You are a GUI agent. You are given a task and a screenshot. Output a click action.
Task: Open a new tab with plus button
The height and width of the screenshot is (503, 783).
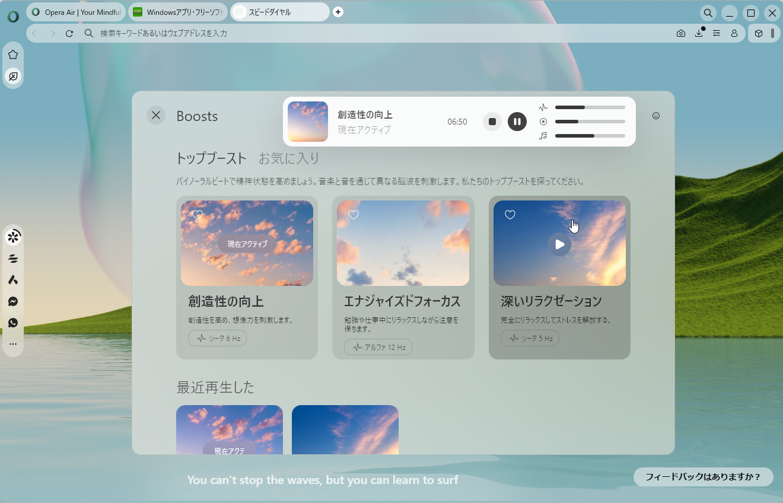(338, 12)
